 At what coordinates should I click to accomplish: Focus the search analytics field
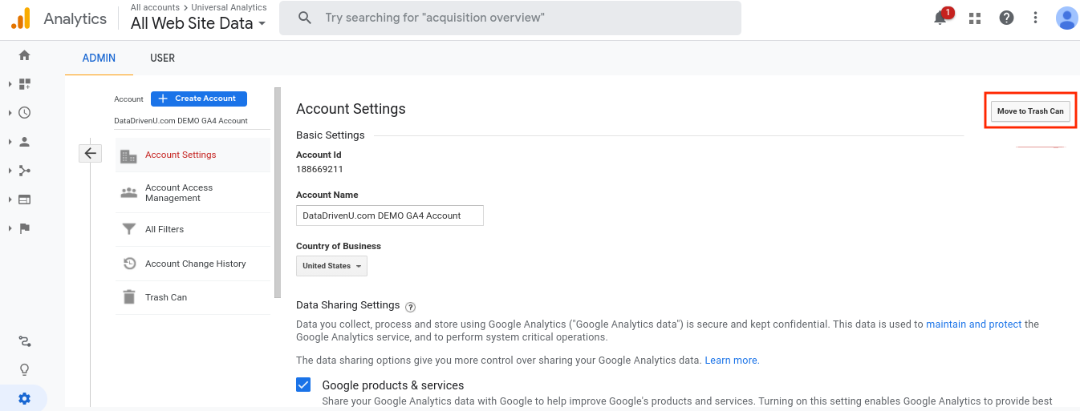[x=510, y=18]
